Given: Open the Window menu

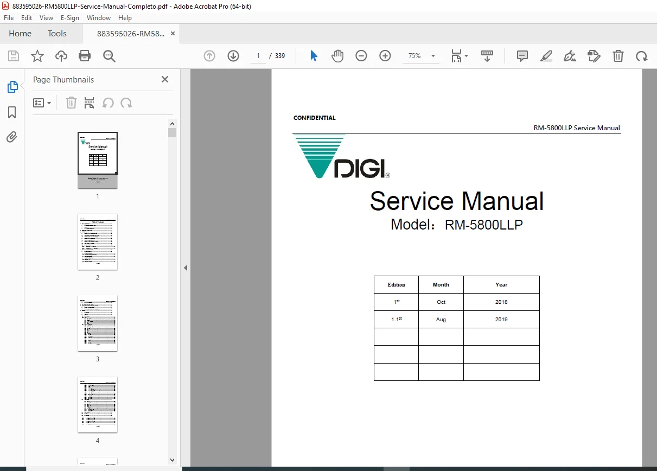Looking at the screenshot, I should tap(99, 18).
